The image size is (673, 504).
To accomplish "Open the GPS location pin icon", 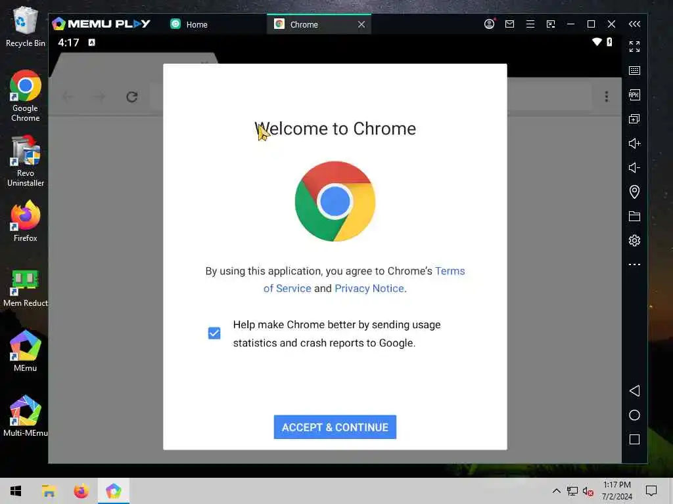I will coord(634,192).
